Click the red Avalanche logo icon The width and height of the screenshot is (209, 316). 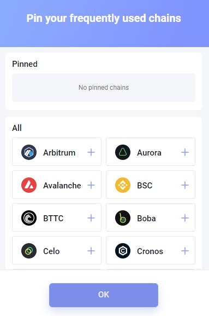click(x=29, y=185)
